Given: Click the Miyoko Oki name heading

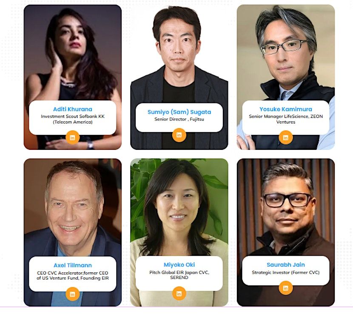Looking at the screenshot, I should 179,265.
